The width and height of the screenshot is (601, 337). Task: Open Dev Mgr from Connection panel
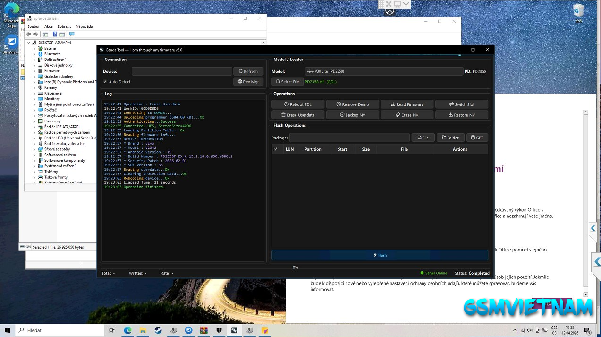[x=248, y=82]
